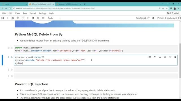
Task: Toggle the debugger bug icon
Action: 153,18
